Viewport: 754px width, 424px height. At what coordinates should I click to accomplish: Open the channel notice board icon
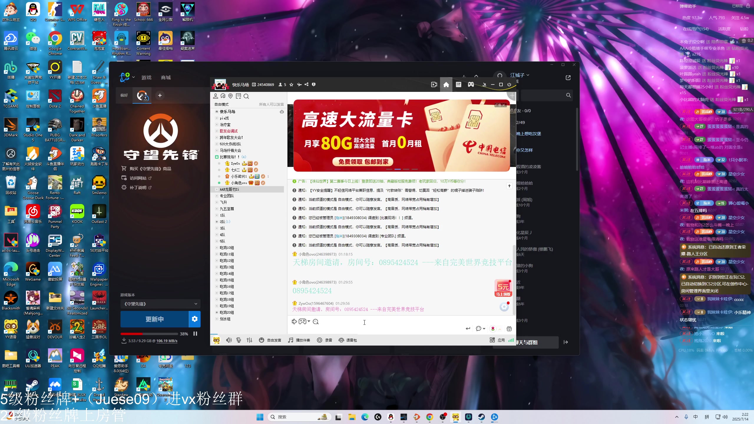[238, 96]
